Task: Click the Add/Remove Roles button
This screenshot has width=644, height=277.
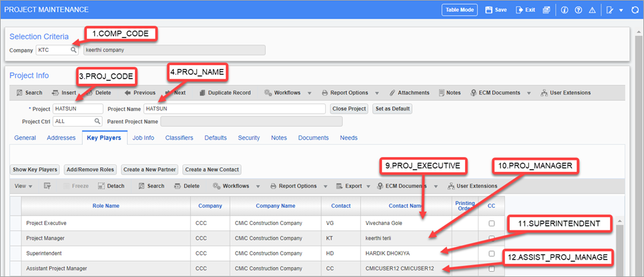Action: (90, 169)
